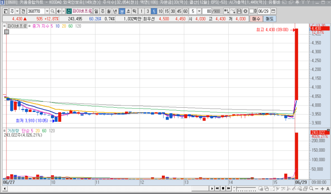Click the overlapping windows icon in bottom toolbar

[x=266, y=188]
